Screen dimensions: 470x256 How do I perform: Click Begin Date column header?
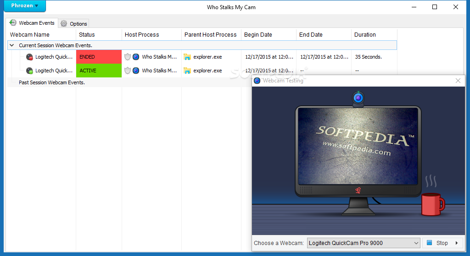point(269,35)
